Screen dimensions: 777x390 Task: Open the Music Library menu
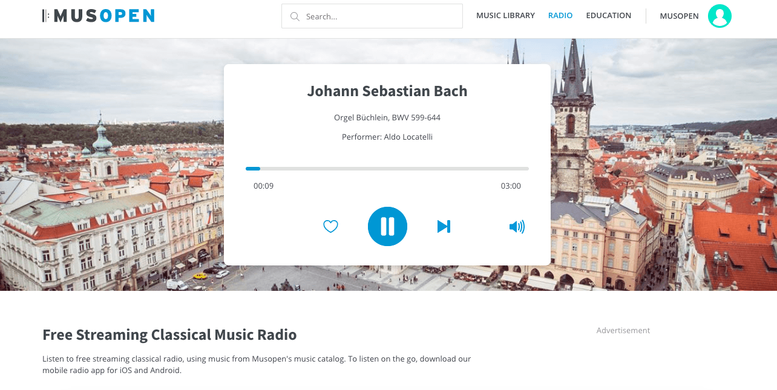coord(505,16)
